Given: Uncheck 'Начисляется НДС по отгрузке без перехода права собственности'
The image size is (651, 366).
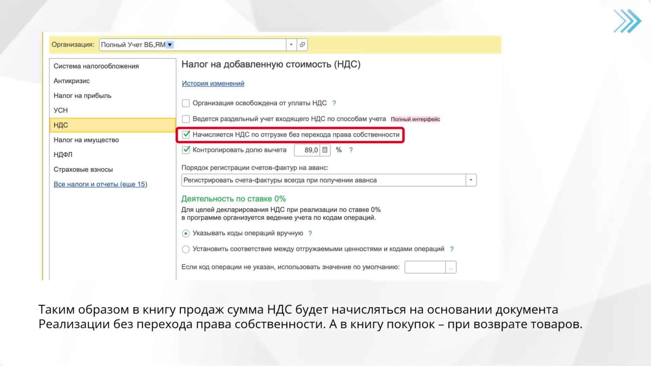Looking at the screenshot, I should (x=185, y=135).
